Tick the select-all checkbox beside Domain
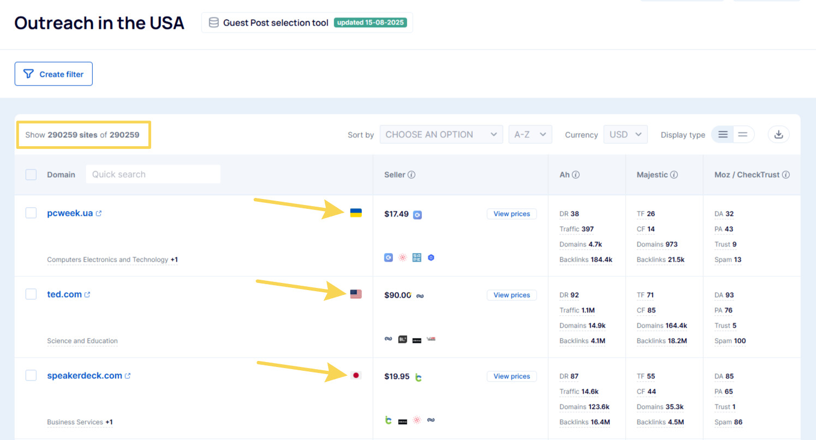Image resolution: width=816 pixels, height=440 pixels. [31, 174]
